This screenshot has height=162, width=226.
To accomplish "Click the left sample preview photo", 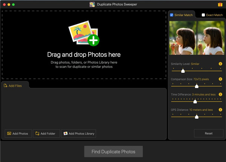I will click(x=183, y=37).
